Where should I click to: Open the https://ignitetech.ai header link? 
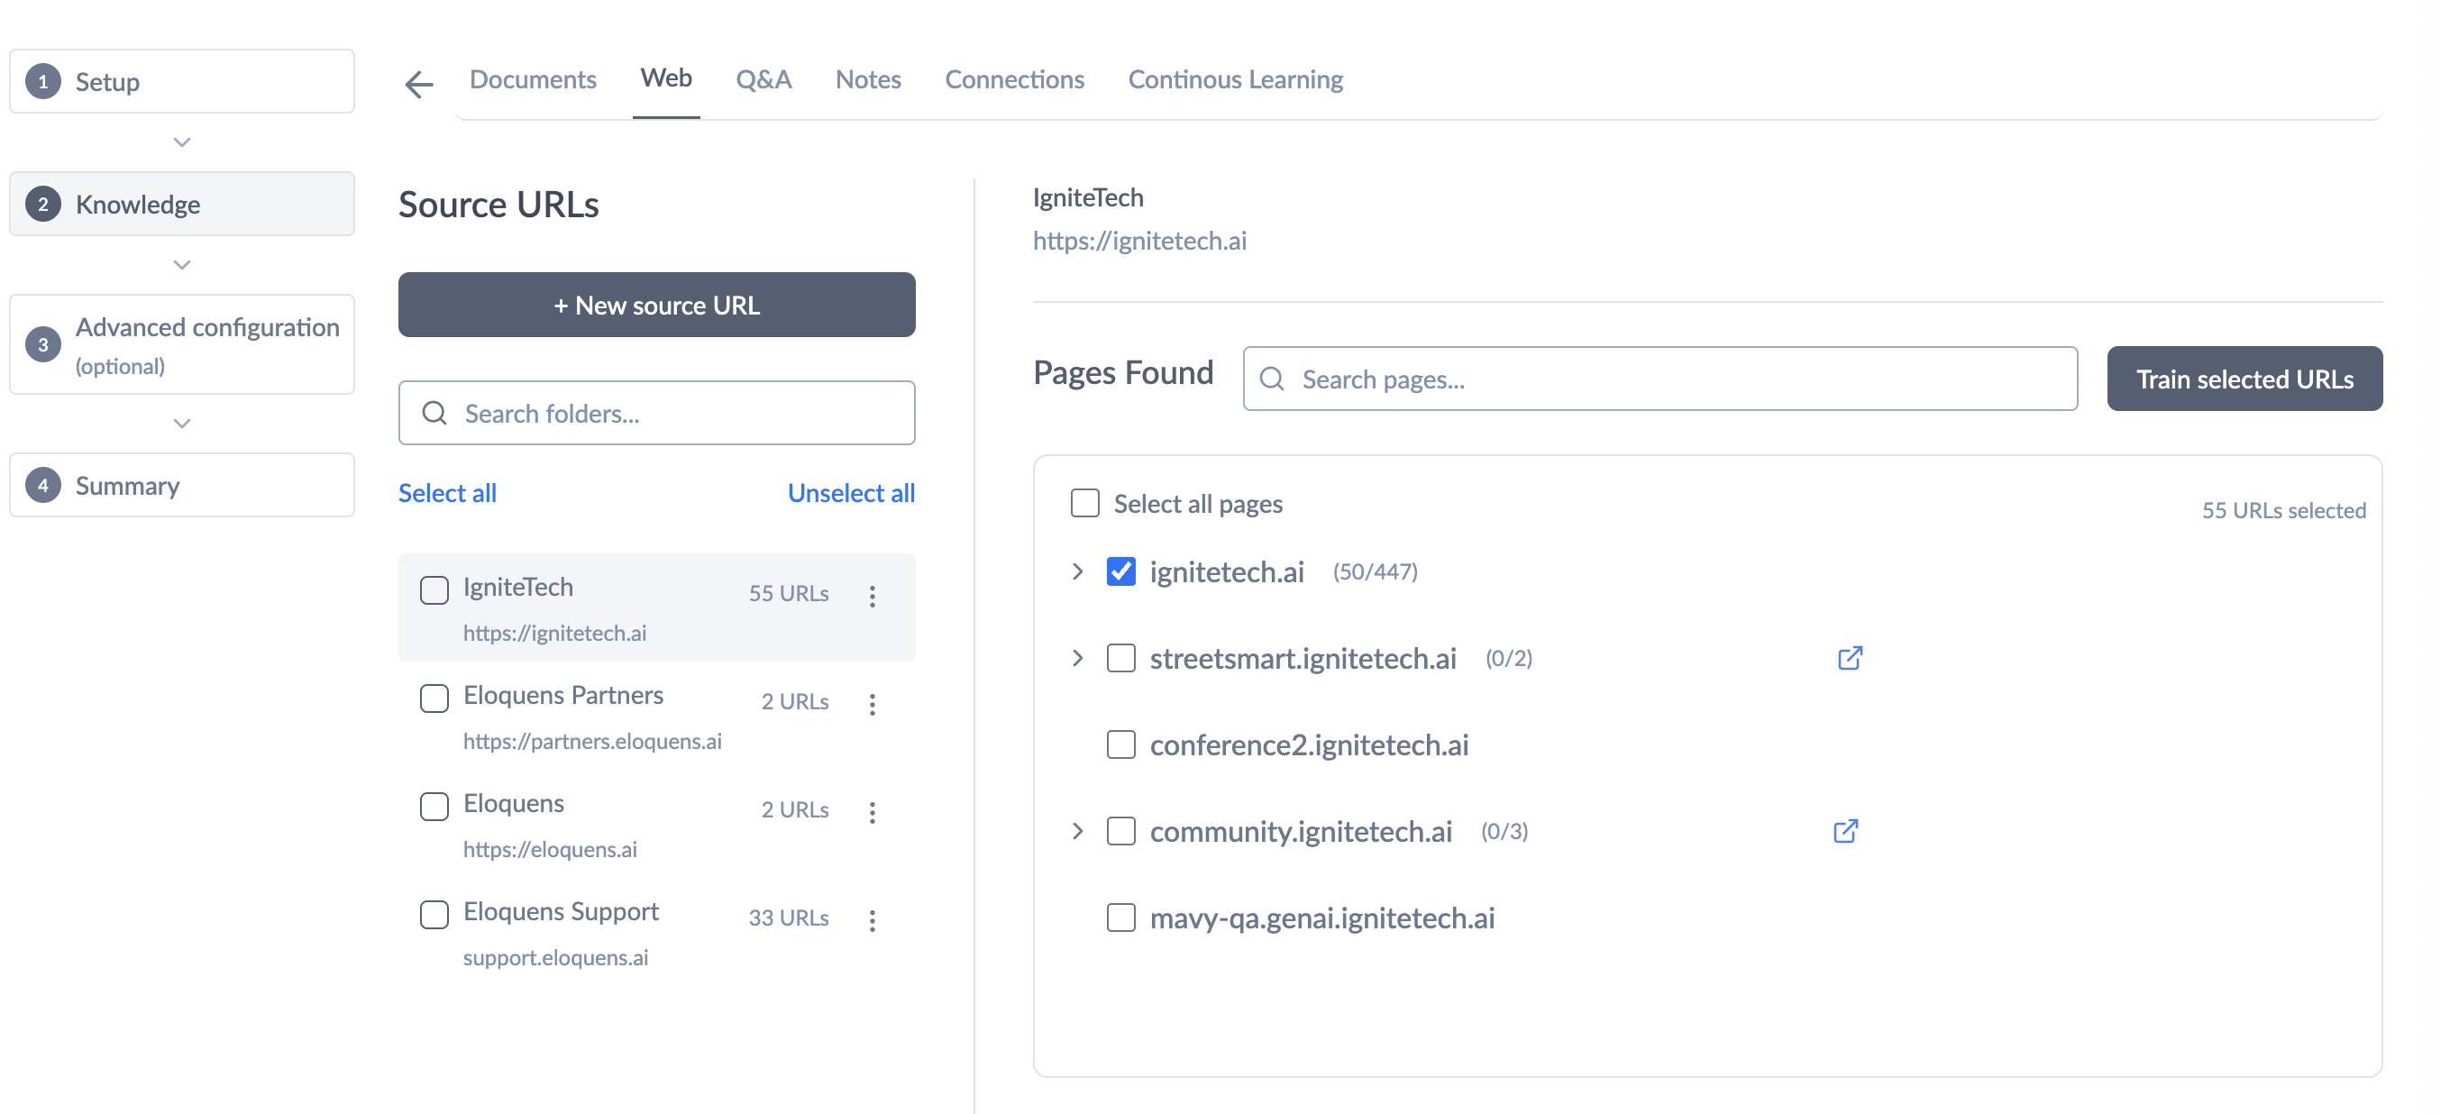1139,241
